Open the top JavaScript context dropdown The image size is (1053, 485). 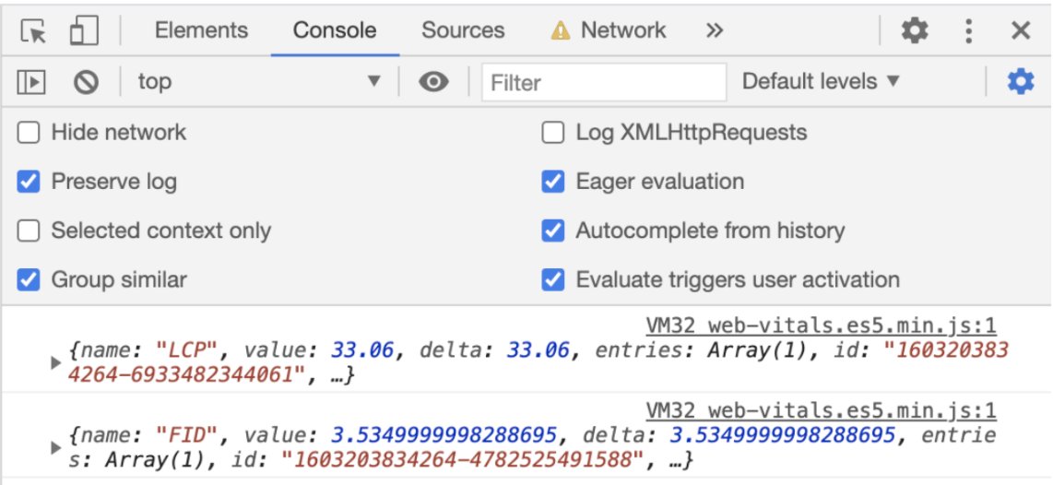click(258, 82)
